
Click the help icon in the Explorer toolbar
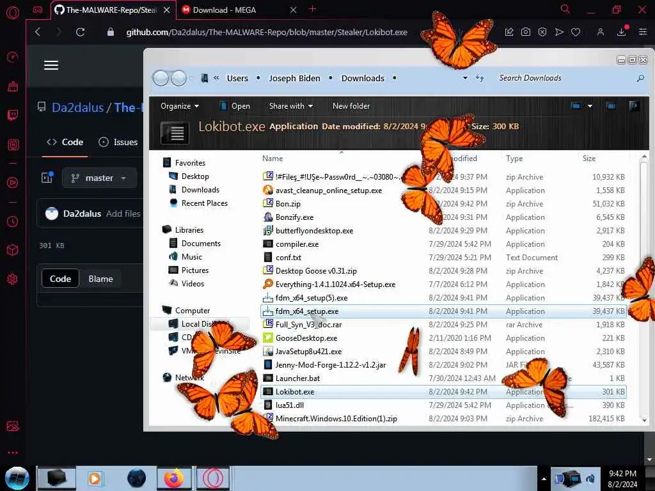coord(634,106)
